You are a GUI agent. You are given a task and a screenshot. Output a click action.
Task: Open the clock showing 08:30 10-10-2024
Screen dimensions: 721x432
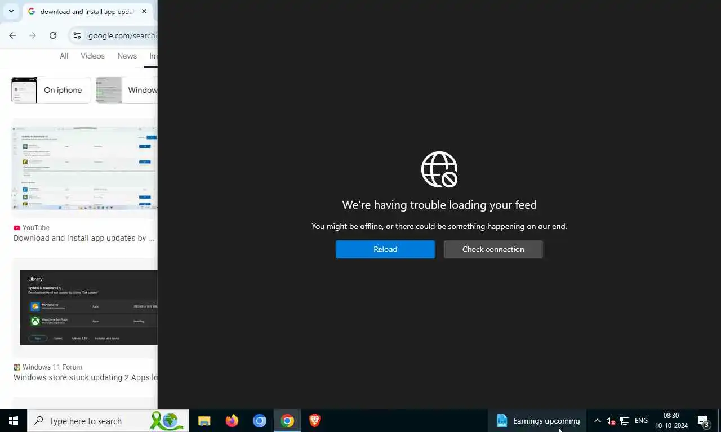point(671,421)
